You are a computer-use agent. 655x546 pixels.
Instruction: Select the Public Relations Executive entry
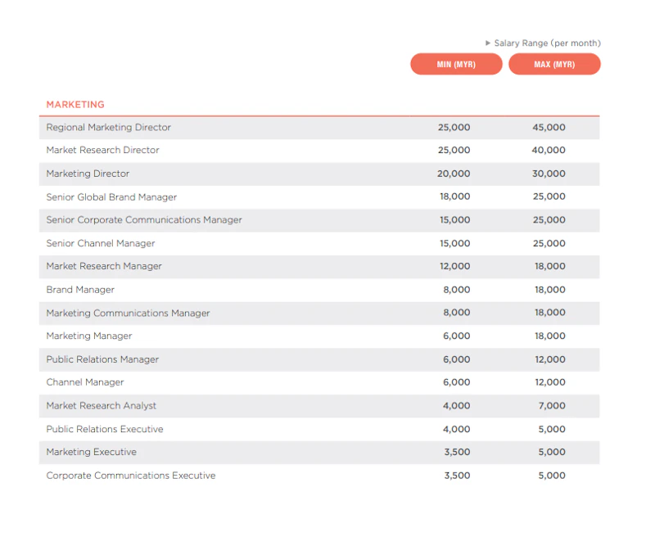click(105, 429)
